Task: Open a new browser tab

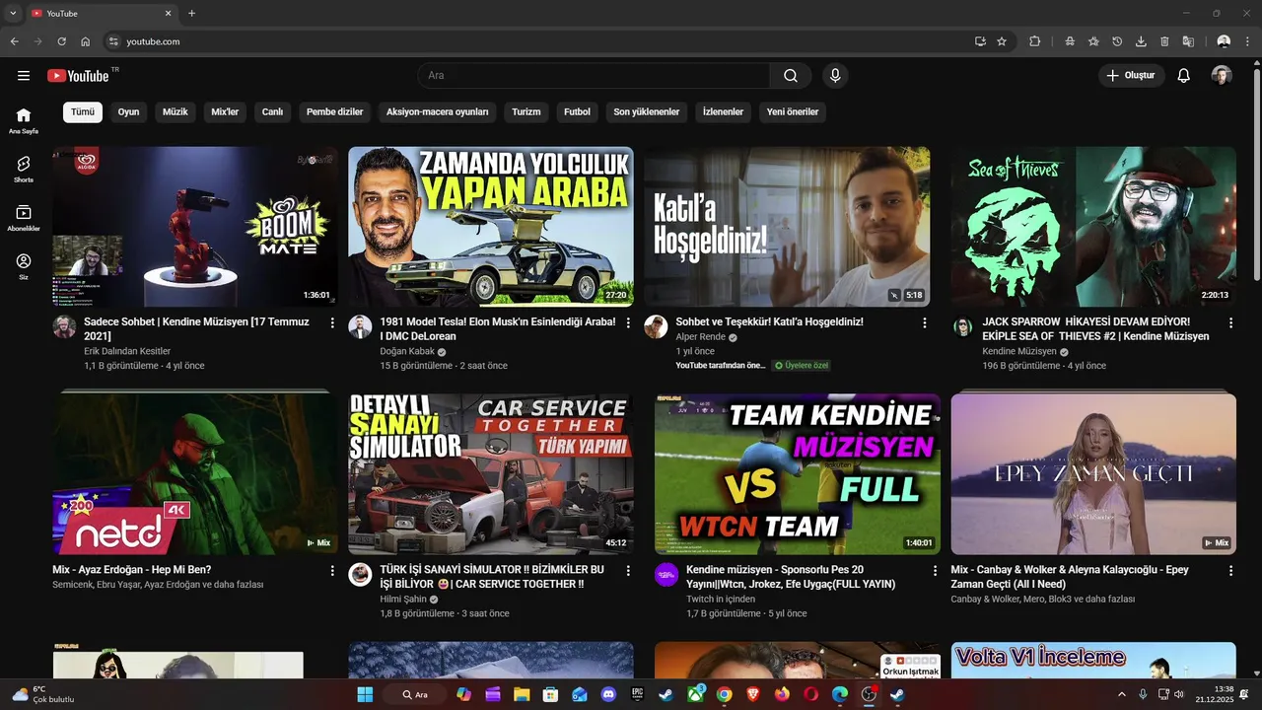Action: coord(191,14)
